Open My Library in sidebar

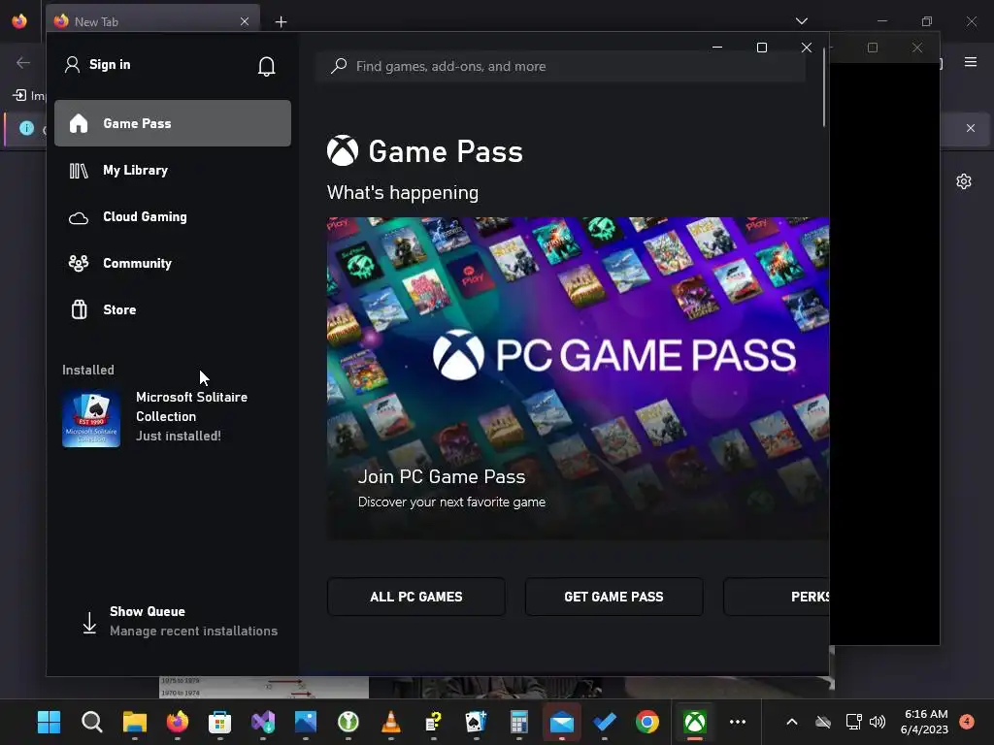(x=173, y=170)
